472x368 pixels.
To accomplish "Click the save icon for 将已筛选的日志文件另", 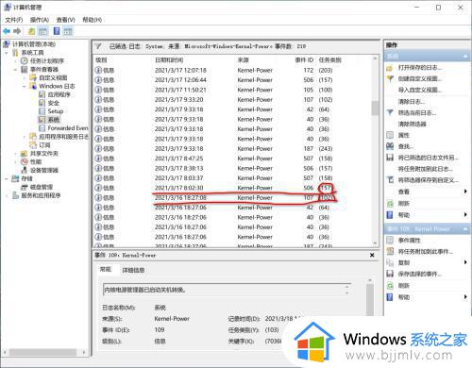I will coord(390,158).
